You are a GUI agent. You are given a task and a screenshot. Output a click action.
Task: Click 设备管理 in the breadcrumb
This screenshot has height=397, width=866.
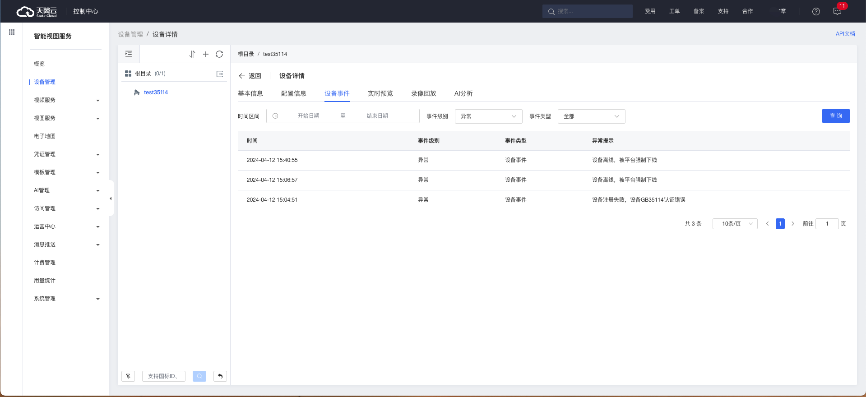[130, 34]
